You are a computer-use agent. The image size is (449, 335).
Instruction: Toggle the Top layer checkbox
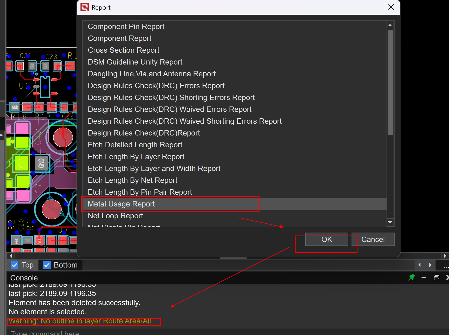coord(15,265)
